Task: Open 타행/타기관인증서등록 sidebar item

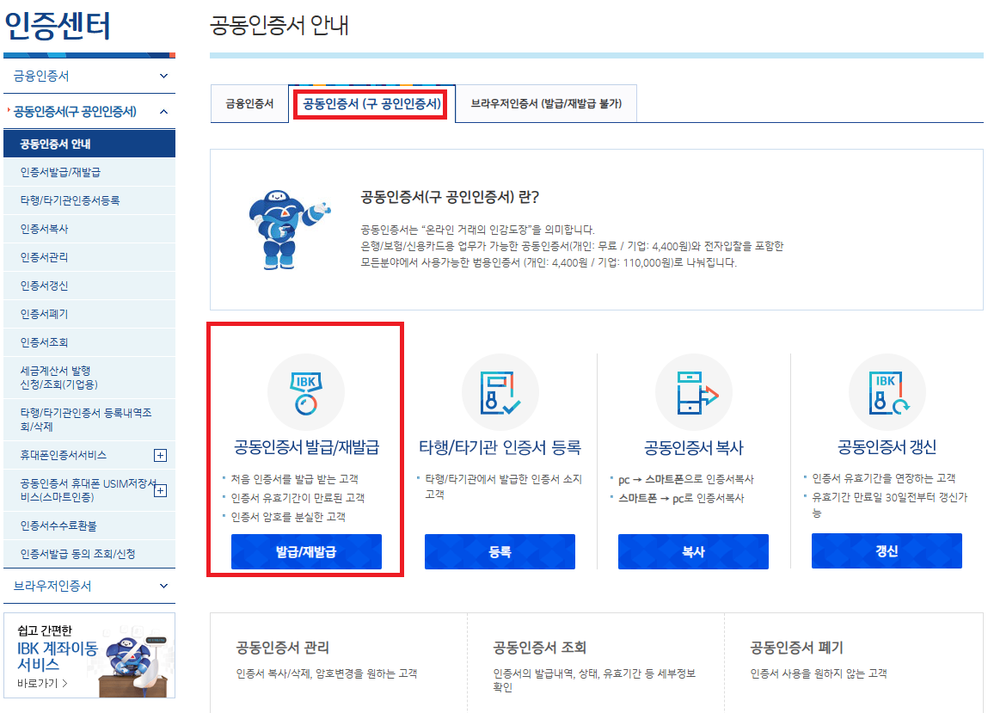Action: coord(89,200)
